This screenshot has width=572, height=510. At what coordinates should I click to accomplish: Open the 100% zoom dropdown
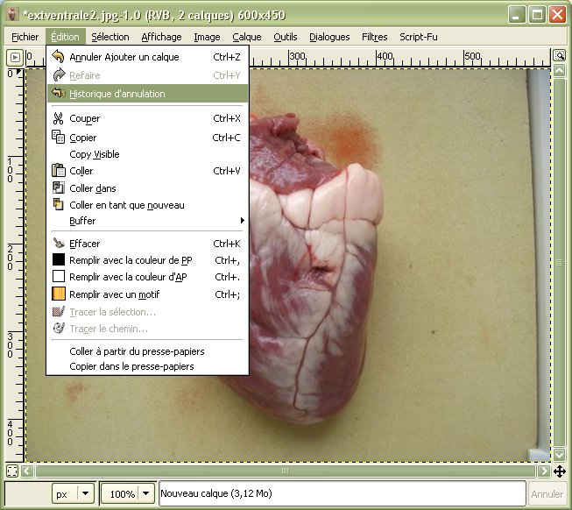(145, 494)
